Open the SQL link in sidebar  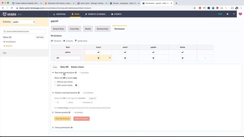click(5, 53)
